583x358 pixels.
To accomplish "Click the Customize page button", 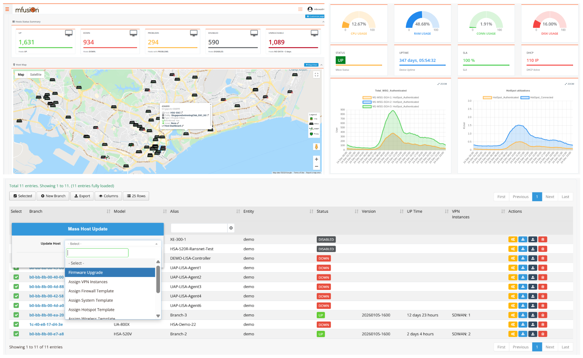I will (315, 16).
